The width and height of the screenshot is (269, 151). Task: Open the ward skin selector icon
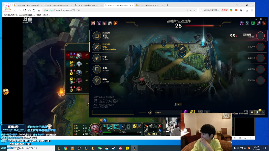coord(200,112)
